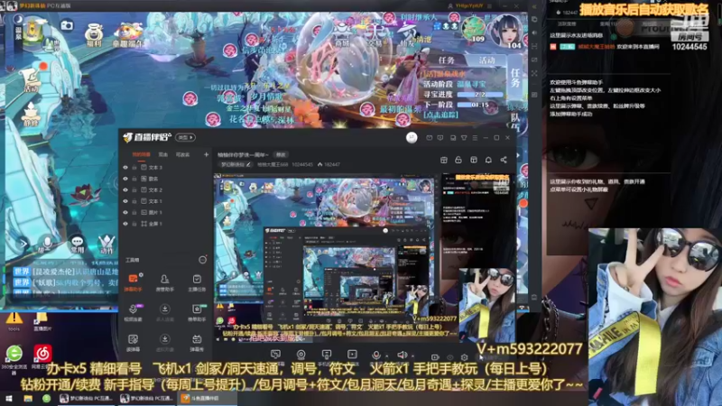
Task: Hide the 文本 1 source
Action: [x=125, y=201]
